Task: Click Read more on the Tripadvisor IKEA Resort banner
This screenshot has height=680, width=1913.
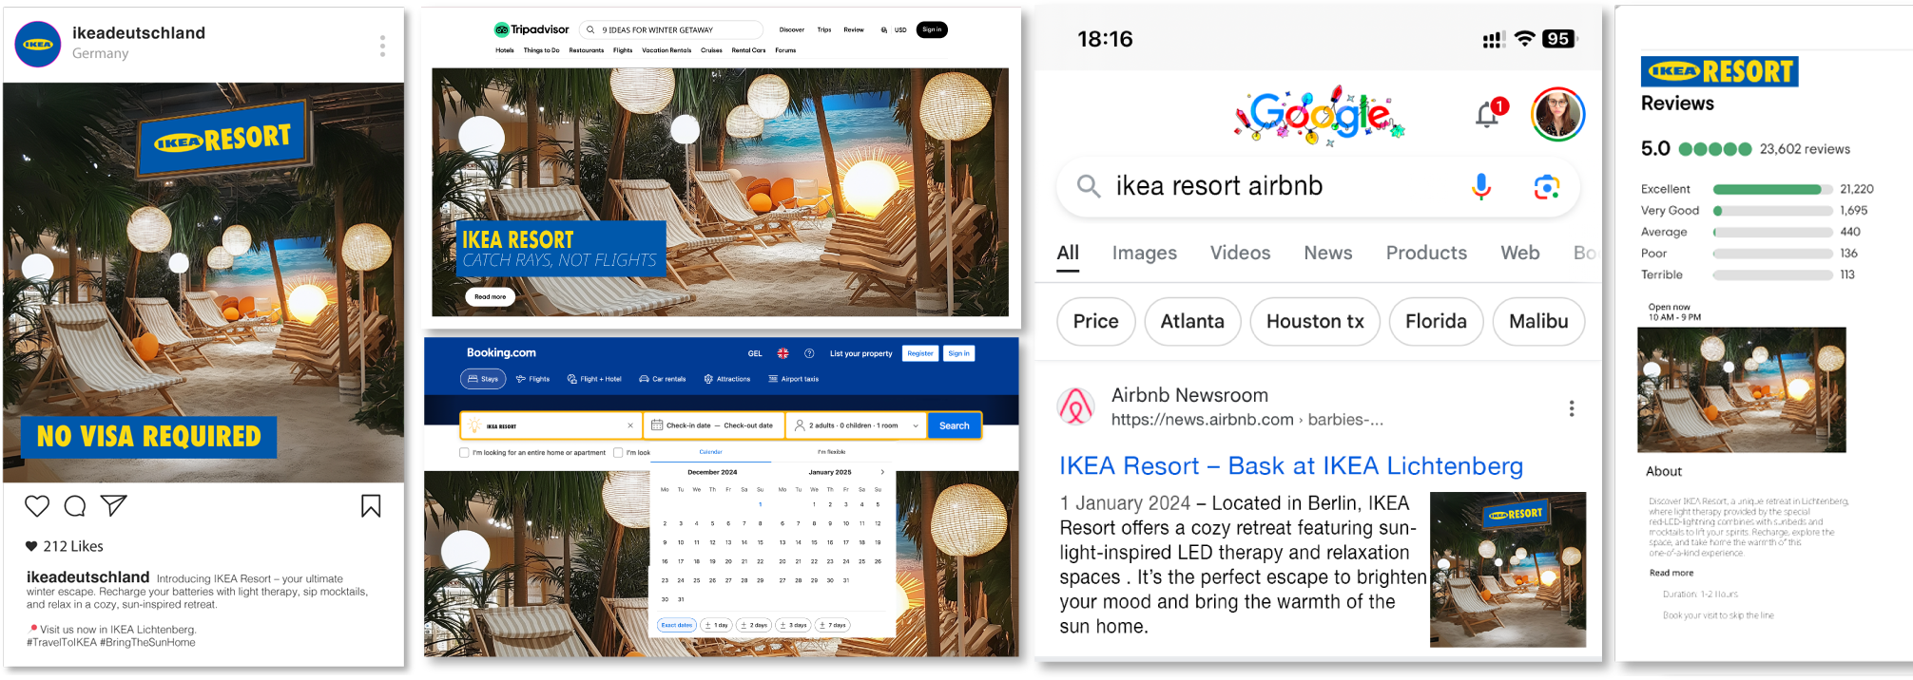Action: click(491, 297)
